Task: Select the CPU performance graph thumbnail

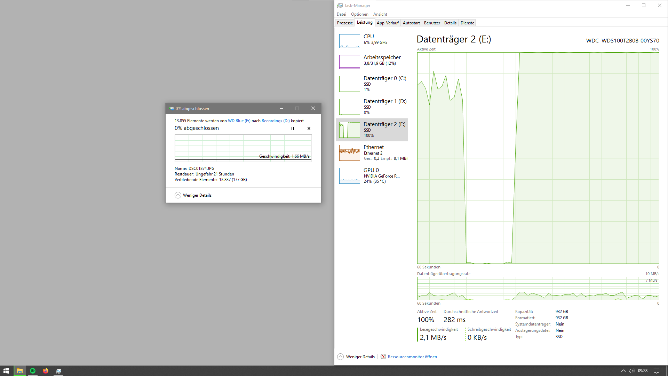Action: click(349, 41)
